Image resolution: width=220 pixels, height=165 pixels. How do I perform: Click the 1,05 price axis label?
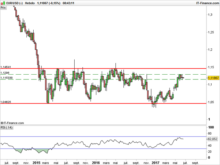coord(211,102)
